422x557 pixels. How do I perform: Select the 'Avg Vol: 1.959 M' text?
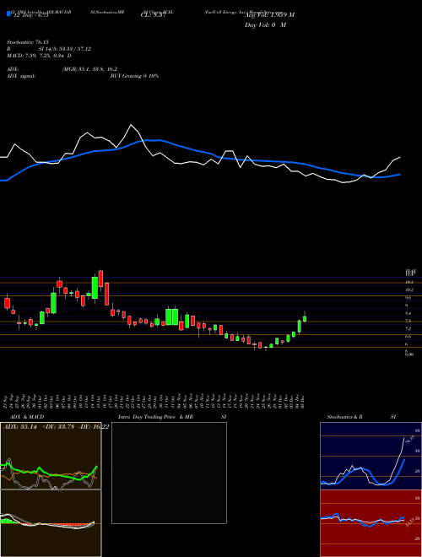click(269, 15)
